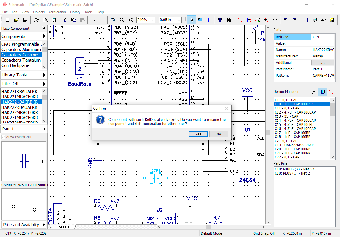Switch Design Manager to components view icon
Image resolution: width=340 pixels, height=237 pixels.
[323, 92]
